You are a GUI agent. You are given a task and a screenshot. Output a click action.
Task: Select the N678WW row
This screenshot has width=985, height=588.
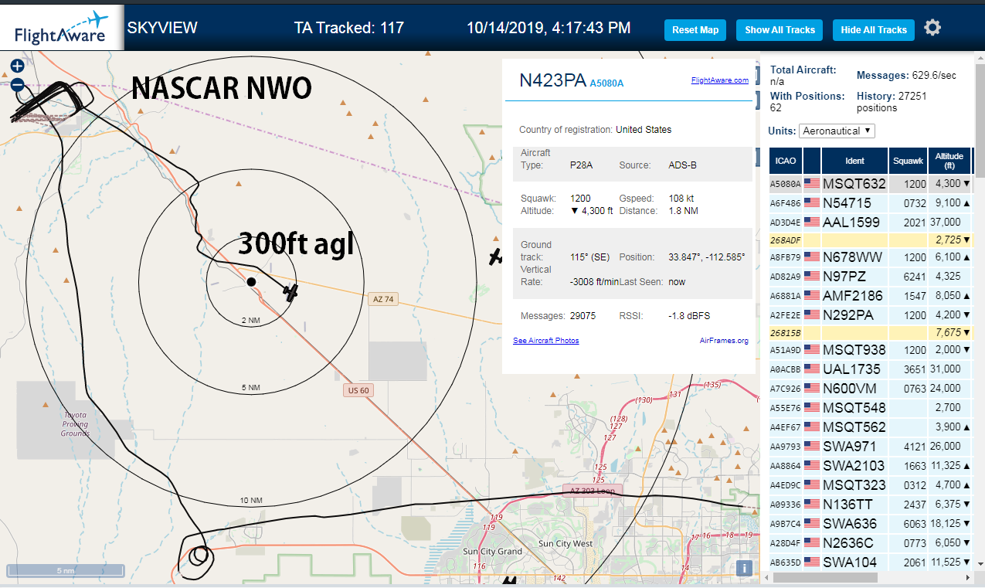(x=870, y=257)
